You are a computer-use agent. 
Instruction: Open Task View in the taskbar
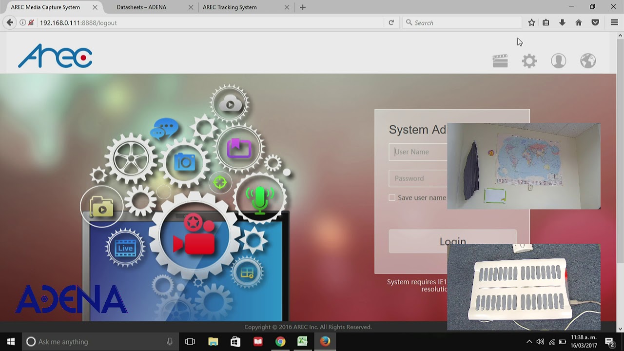click(x=190, y=342)
